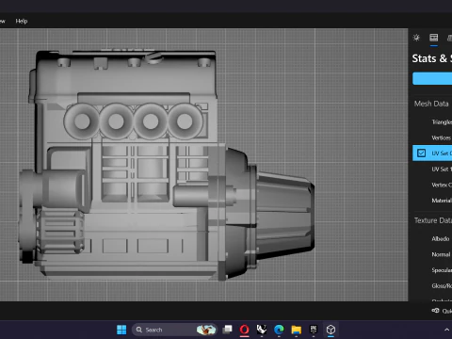Click the blue button under Stats & Shading
452x339 pixels.
click(432, 78)
